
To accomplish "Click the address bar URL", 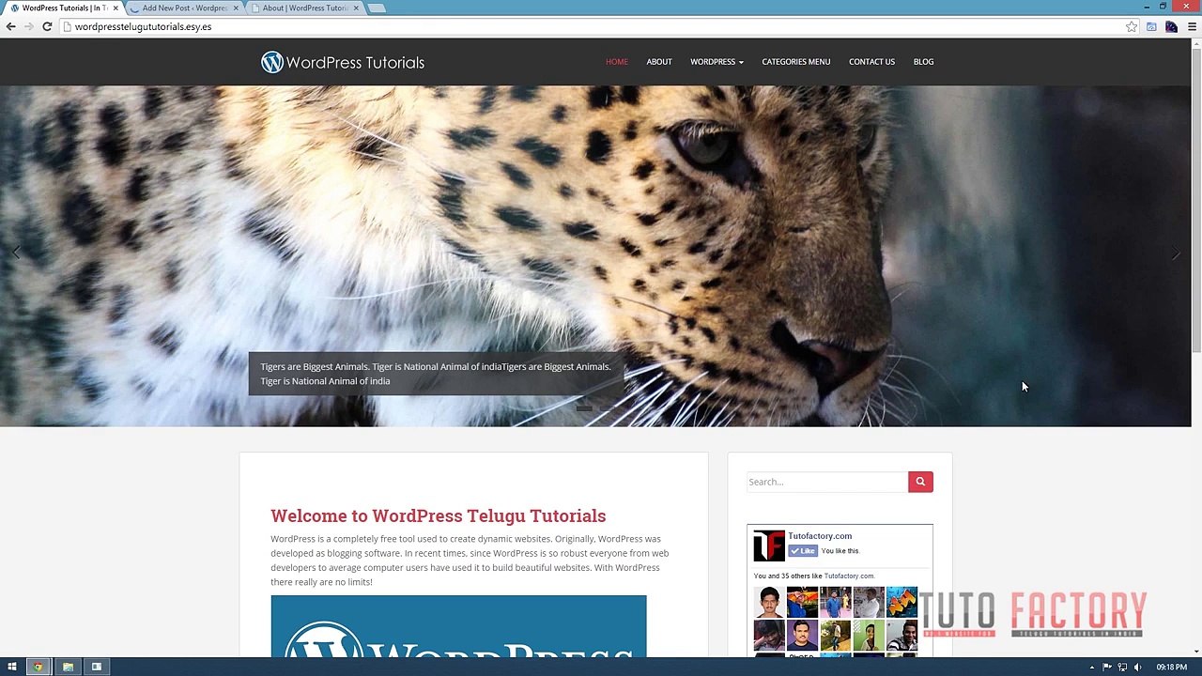I will [143, 26].
